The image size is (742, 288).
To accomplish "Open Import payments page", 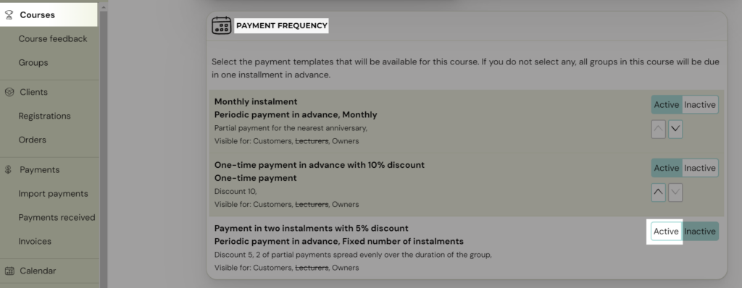I will 53,193.
